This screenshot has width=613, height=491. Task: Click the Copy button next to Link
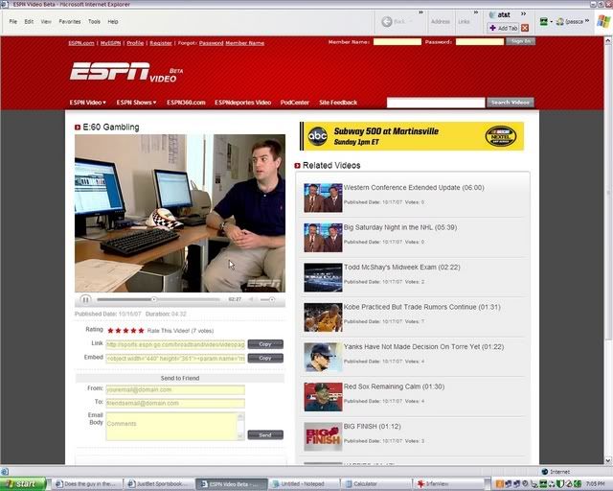point(265,344)
